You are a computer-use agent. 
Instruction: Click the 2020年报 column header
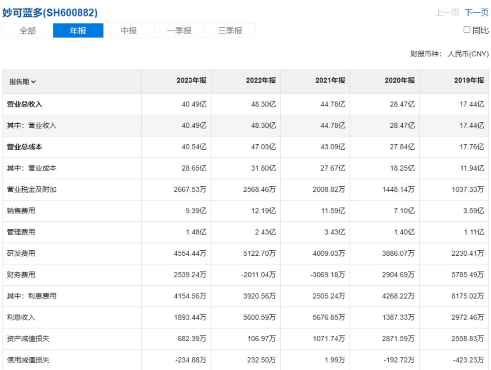coord(400,80)
